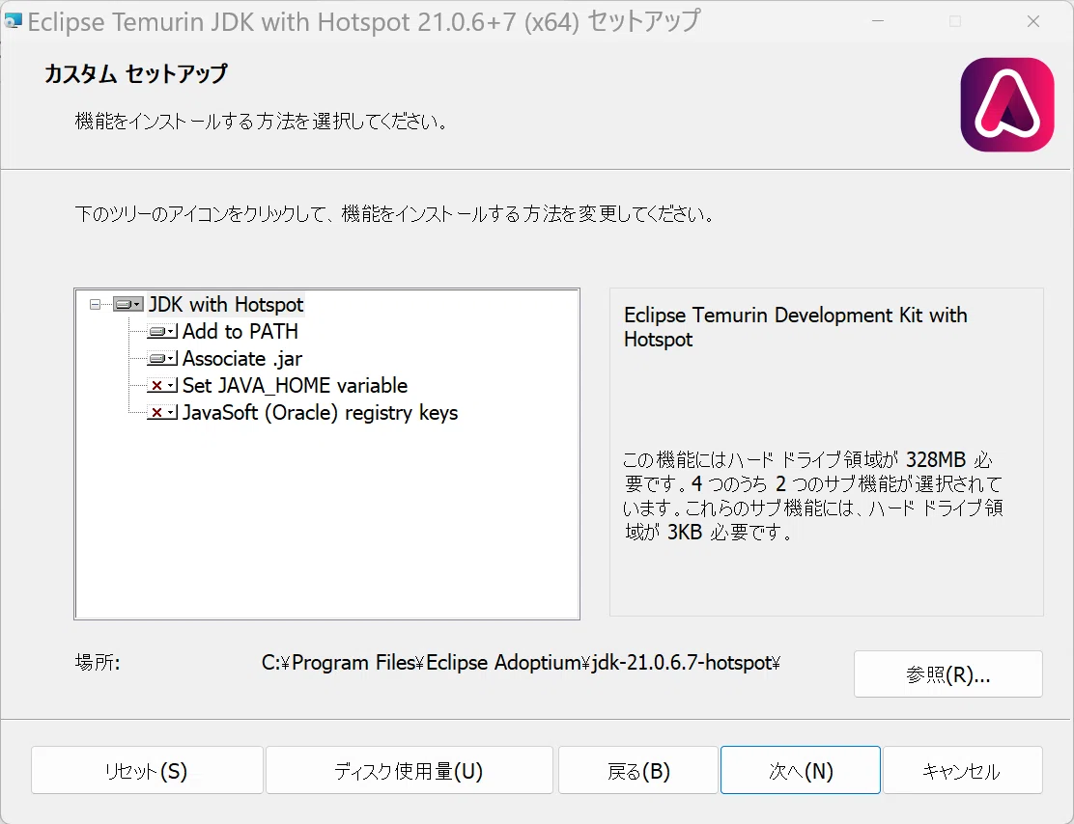This screenshot has height=824, width=1074.
Task: Click the カスタム セットアップ heading
Action: (135, 73)
